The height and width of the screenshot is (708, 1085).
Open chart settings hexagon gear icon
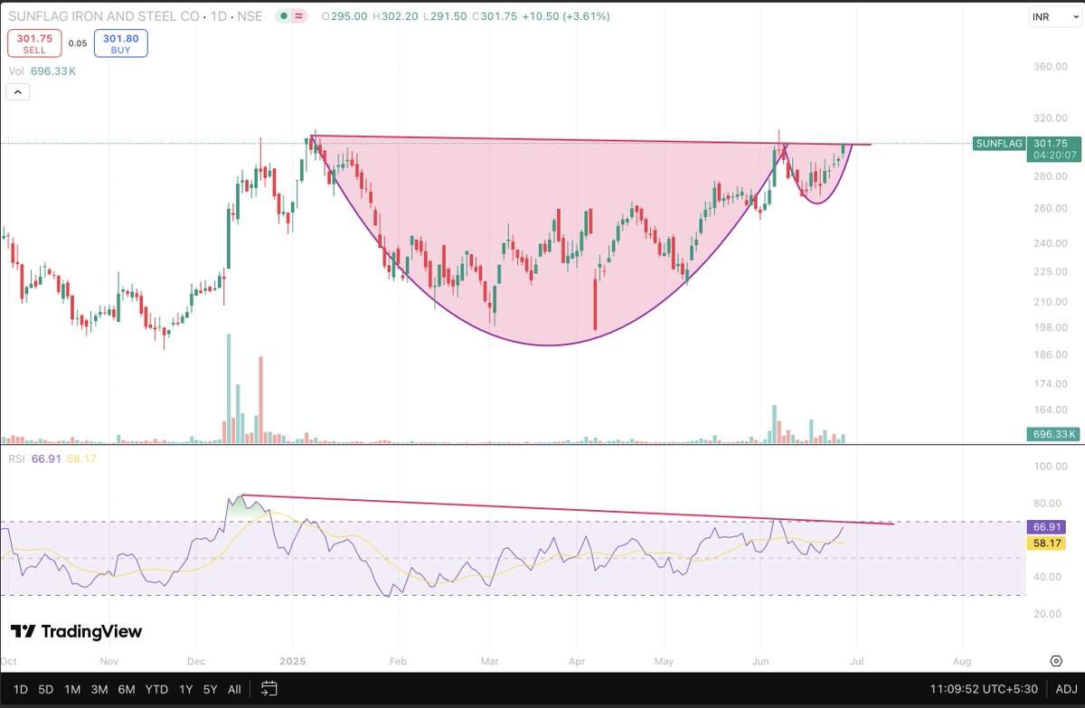(1055, 661)
